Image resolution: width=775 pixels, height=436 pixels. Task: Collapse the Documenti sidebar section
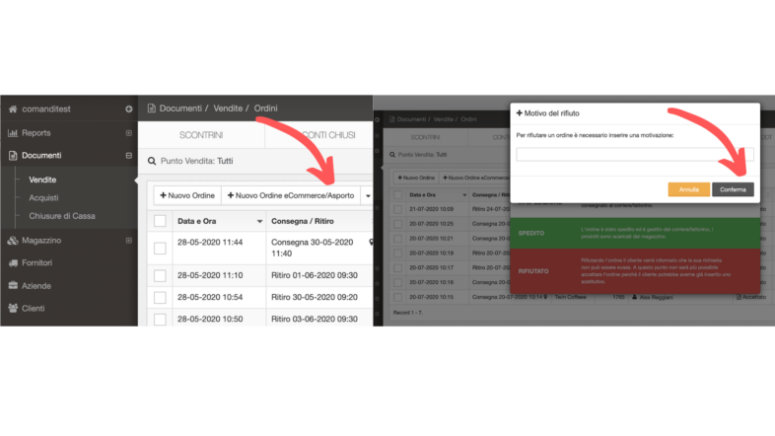pyautogui.click(x=128, y=156)
